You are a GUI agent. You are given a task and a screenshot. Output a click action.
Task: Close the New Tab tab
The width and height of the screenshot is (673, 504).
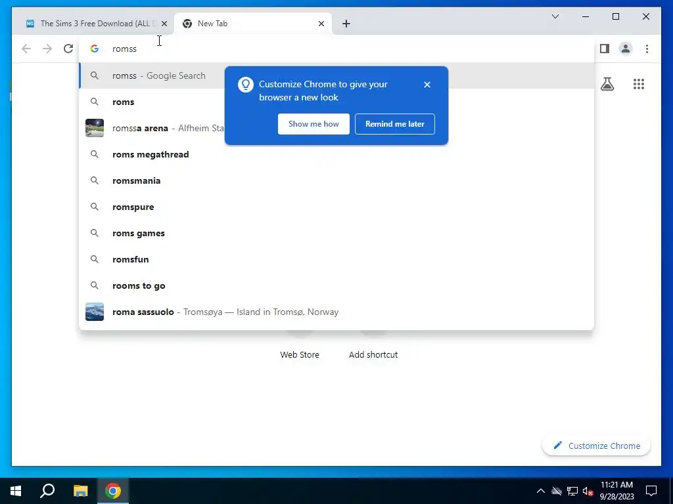point(321,24)
